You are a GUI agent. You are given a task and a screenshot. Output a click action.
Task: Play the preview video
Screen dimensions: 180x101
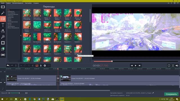136,65
